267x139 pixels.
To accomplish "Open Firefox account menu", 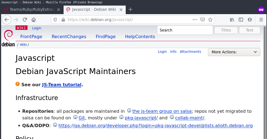I will click(250, 20).
